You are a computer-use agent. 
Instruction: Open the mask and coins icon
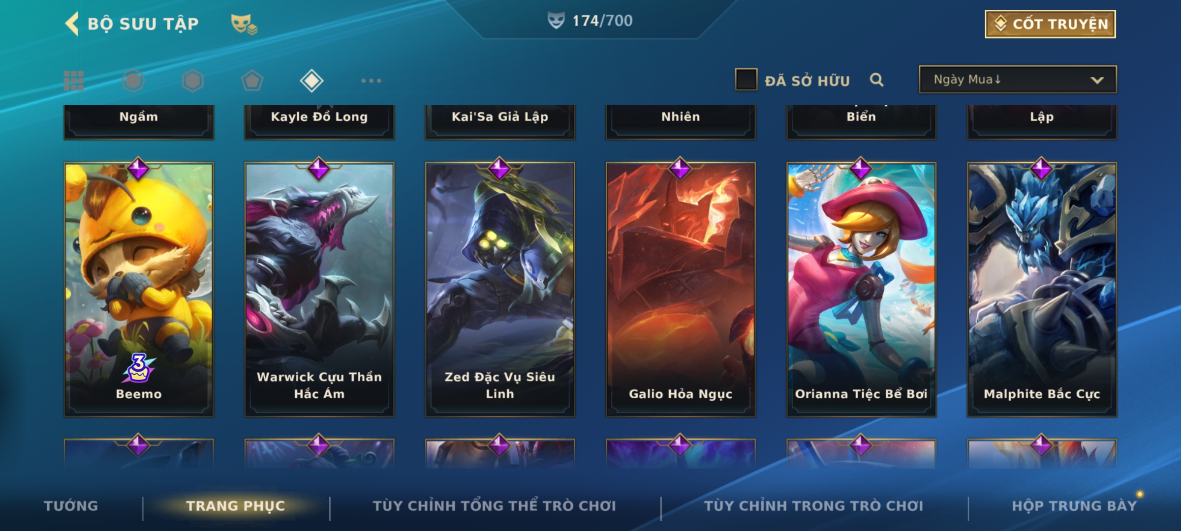tap(244, 24)
